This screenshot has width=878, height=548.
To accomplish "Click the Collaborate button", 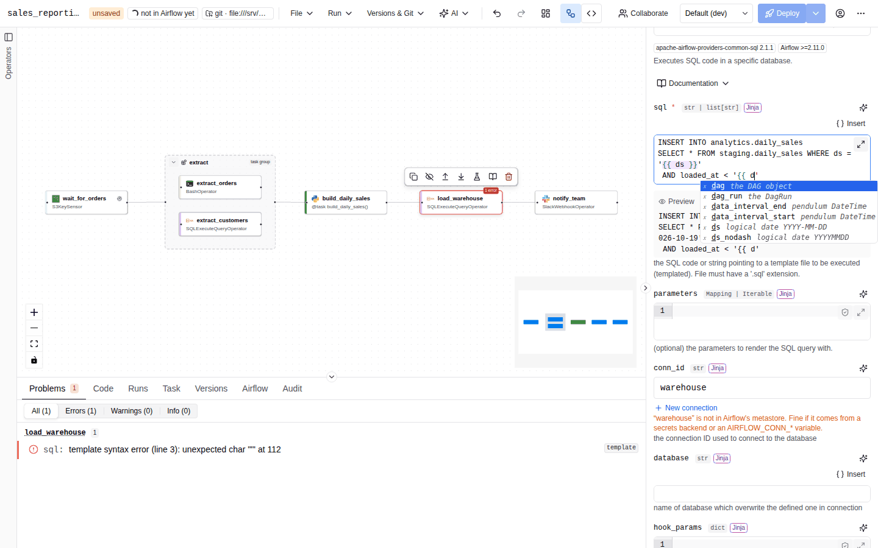I will point(643,13).
